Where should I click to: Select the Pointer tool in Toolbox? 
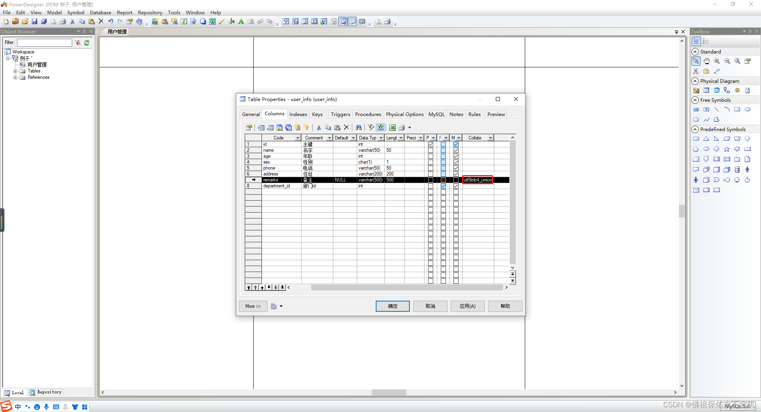696,61
